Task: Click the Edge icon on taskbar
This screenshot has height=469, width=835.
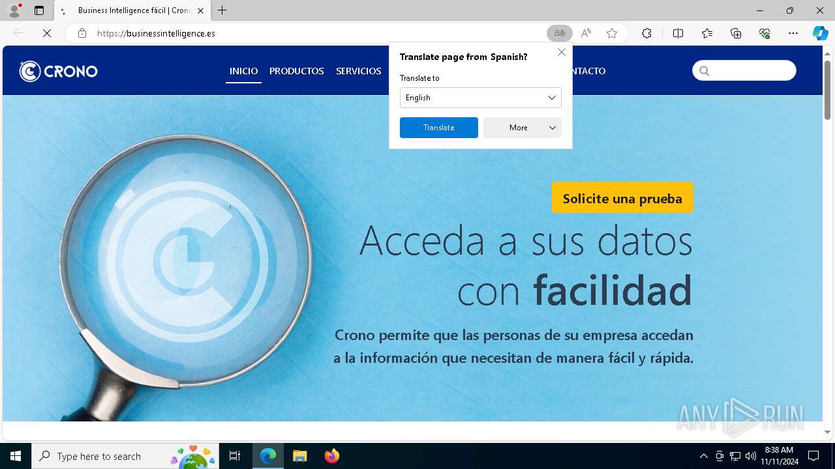Action: (x=268, y=456)
